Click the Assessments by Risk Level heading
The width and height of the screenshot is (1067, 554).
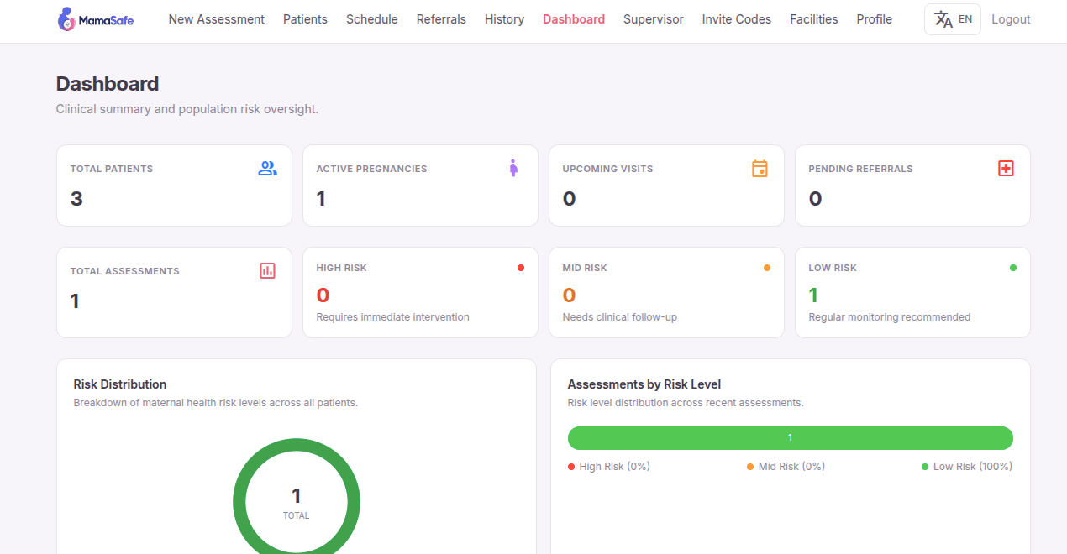point(644,384)
